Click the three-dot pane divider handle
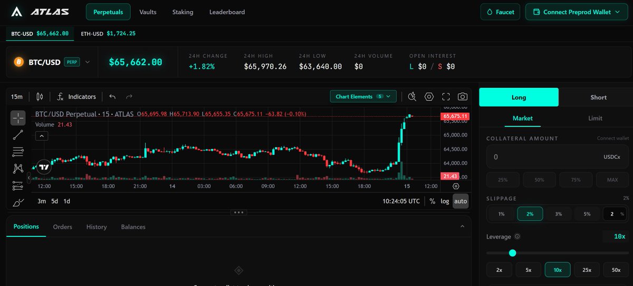 (238, 212)
